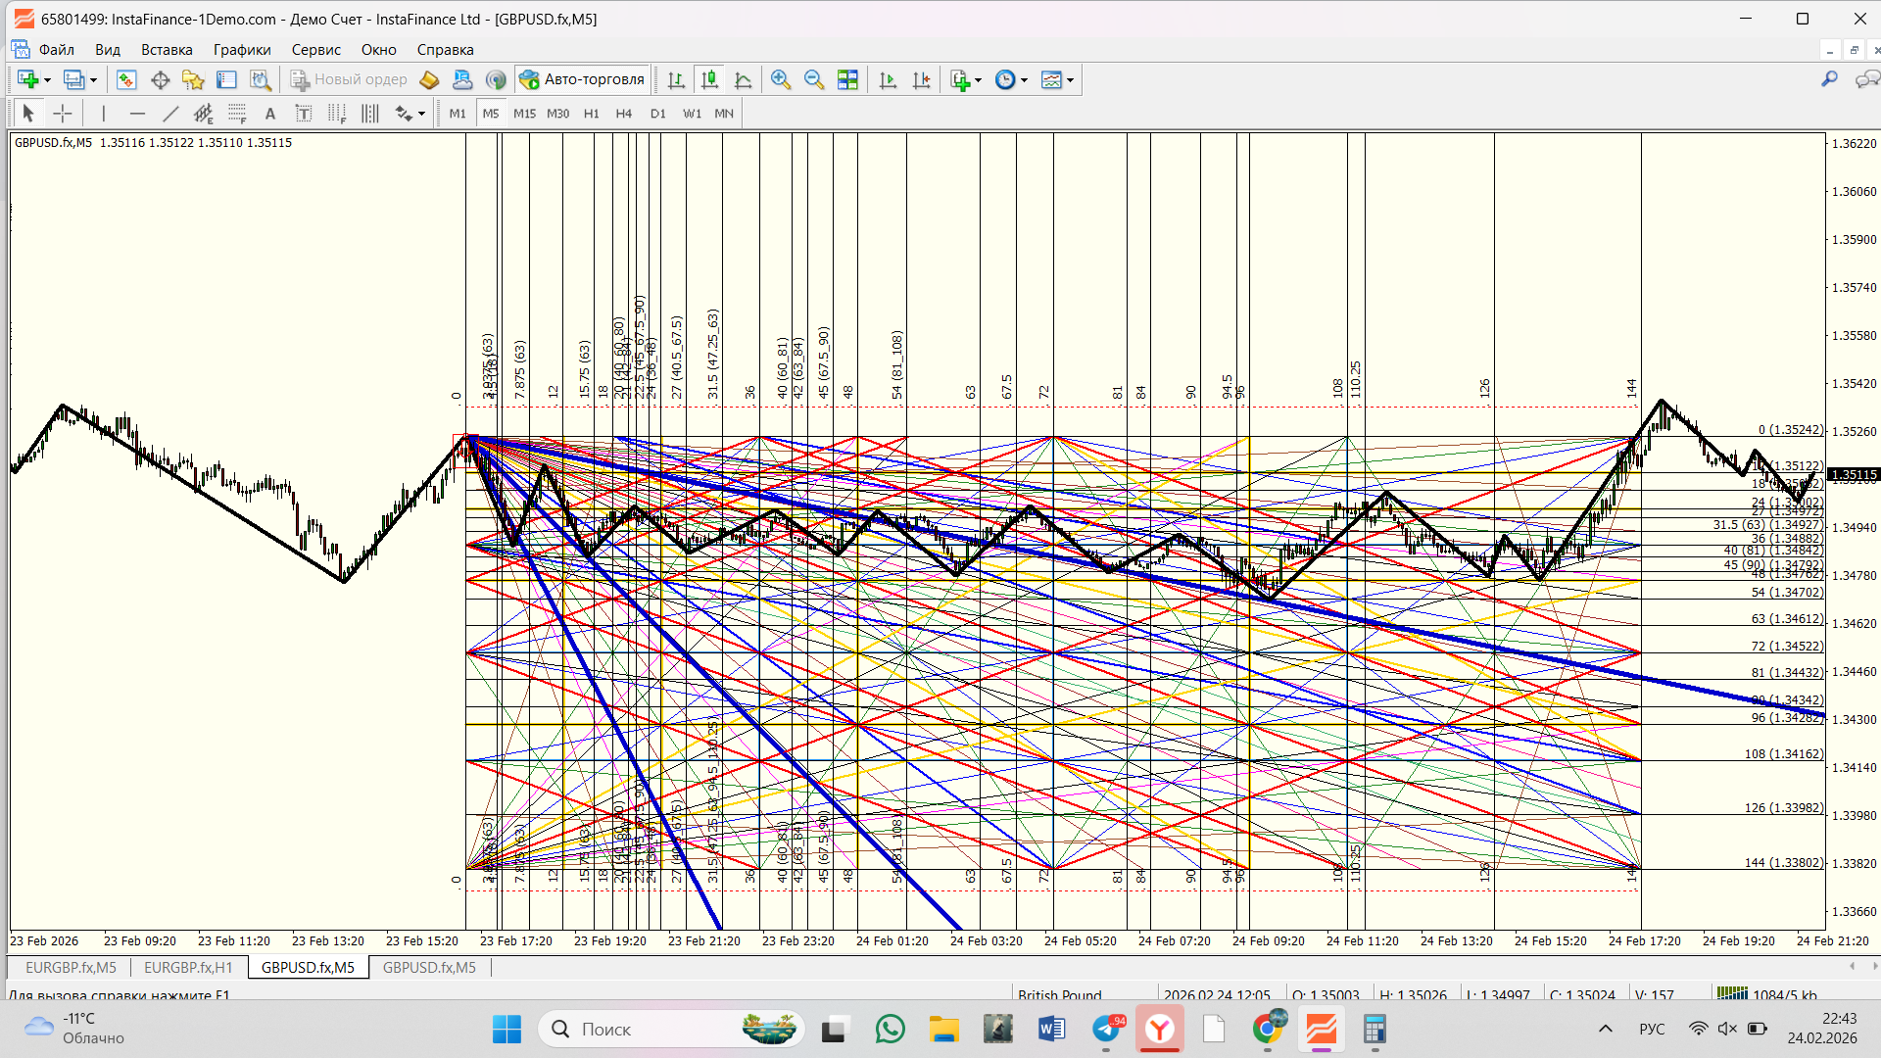Open the Сервис menu
Viewport: 1881px width, 1058px height.
(315, 50)
